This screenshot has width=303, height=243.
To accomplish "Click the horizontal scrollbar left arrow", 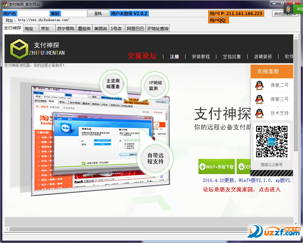I will 7,229.
